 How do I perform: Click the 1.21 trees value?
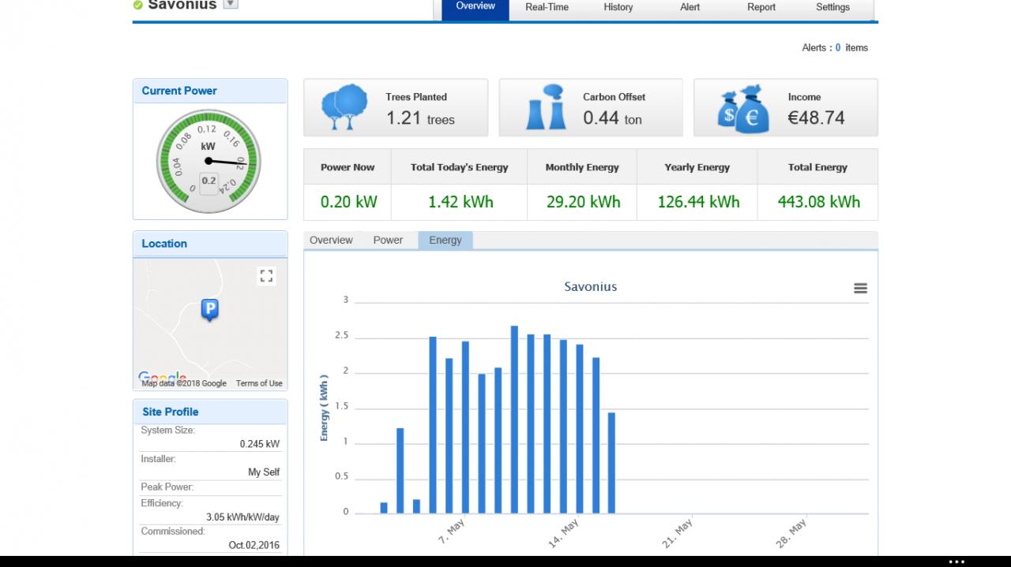(x=420, y=119)
